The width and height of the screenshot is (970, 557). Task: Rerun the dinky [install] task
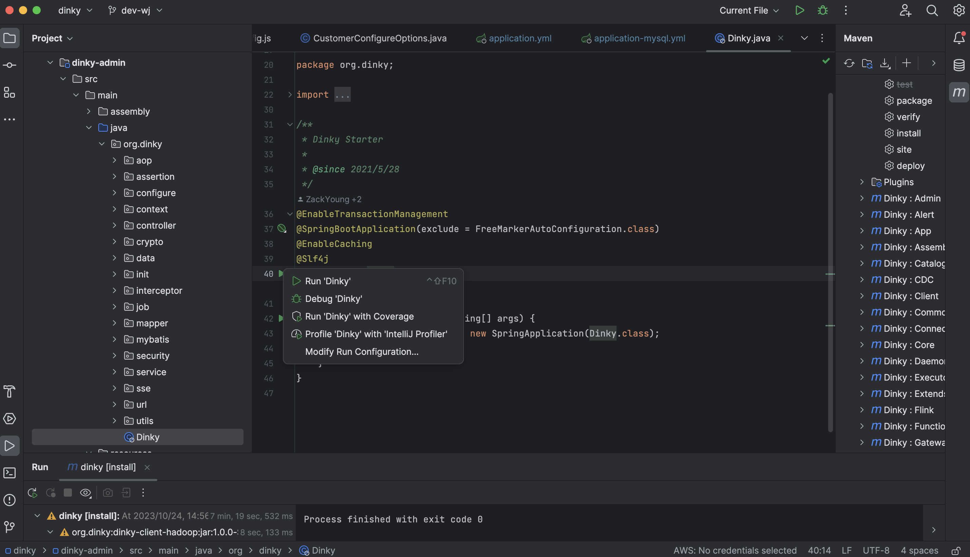point(32,493)
